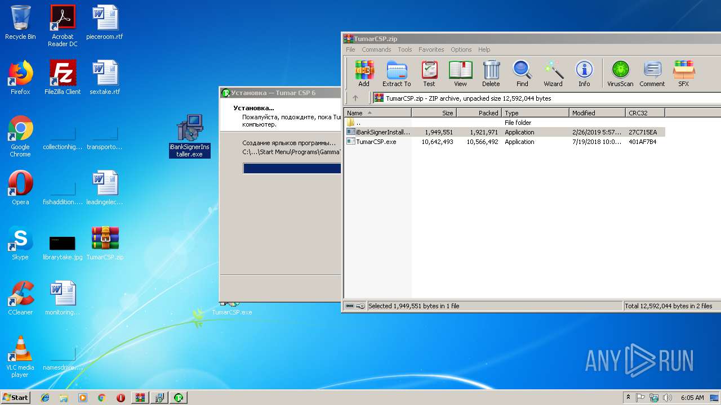Image resolution: width=721 pixels, height=405 pixels.
Task: Open Internet Explorer from the taskbar
Action: [x=45, y=398]
